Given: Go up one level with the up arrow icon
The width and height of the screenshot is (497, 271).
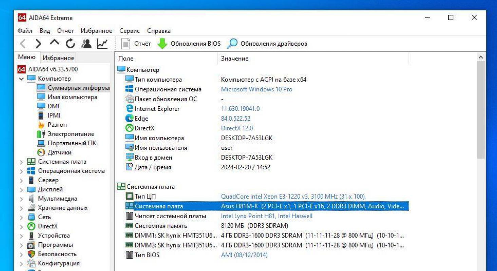Looking at the screenshot, I should click(54, 43).
